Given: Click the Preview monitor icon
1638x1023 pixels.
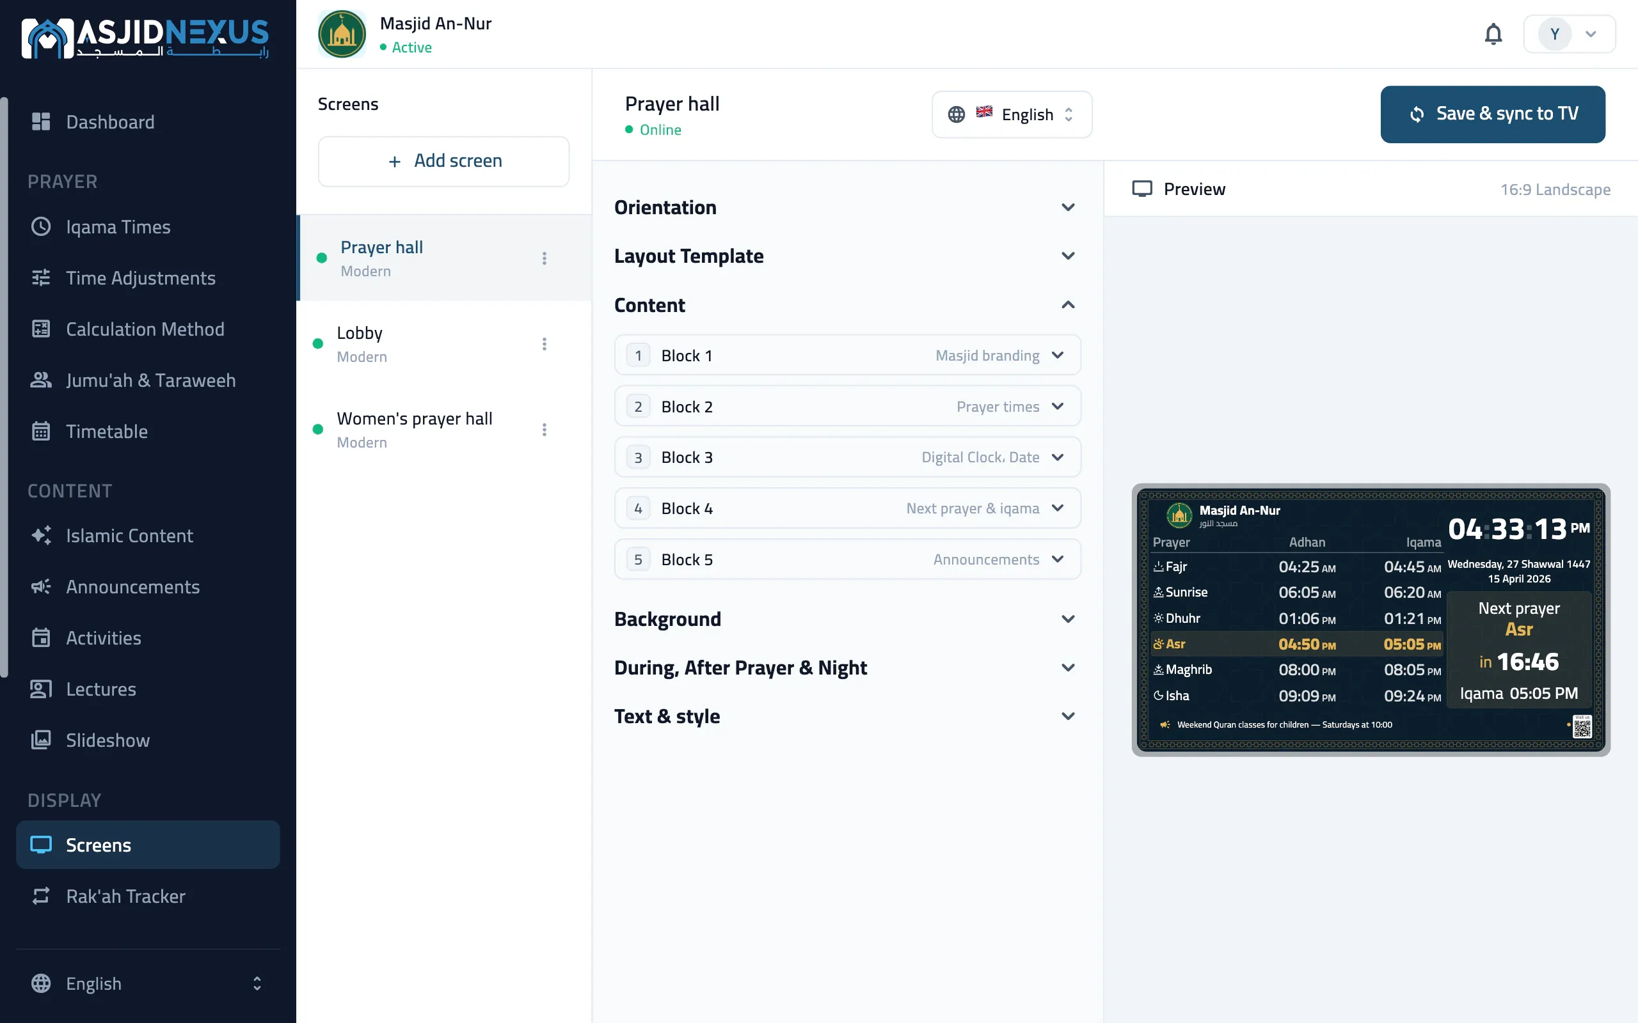Looking at the screenshot, I should coord(1142,189).
